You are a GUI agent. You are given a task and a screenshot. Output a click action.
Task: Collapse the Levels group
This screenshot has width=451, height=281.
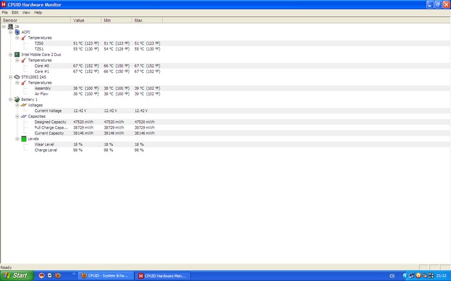pos(17,139)
